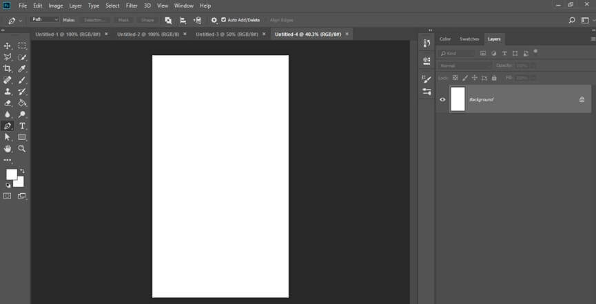
Task: Reset default foreground and background colors
Action: pos(8,185)
